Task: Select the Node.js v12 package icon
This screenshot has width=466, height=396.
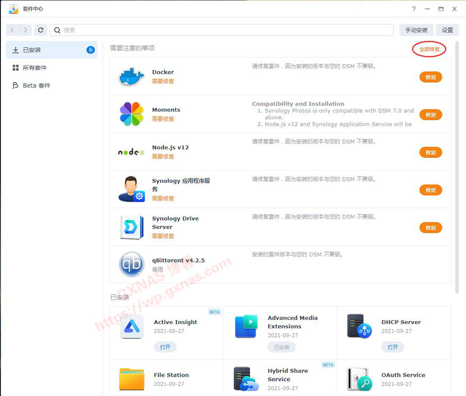Action: [x=130, y=152]
